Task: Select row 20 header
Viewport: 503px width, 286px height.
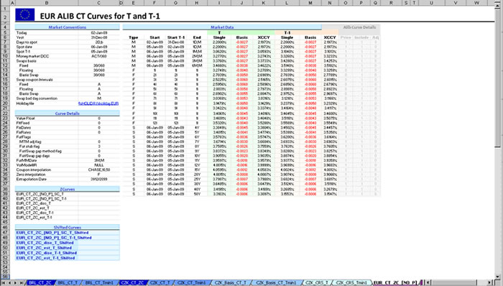Action: coord(5,103)
